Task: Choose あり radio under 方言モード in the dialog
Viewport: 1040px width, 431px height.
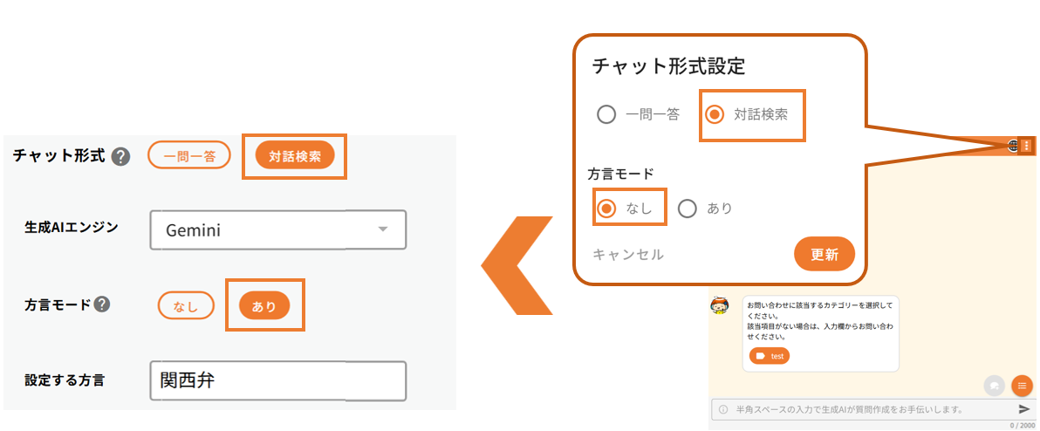Action: click(x=688, y=209)
